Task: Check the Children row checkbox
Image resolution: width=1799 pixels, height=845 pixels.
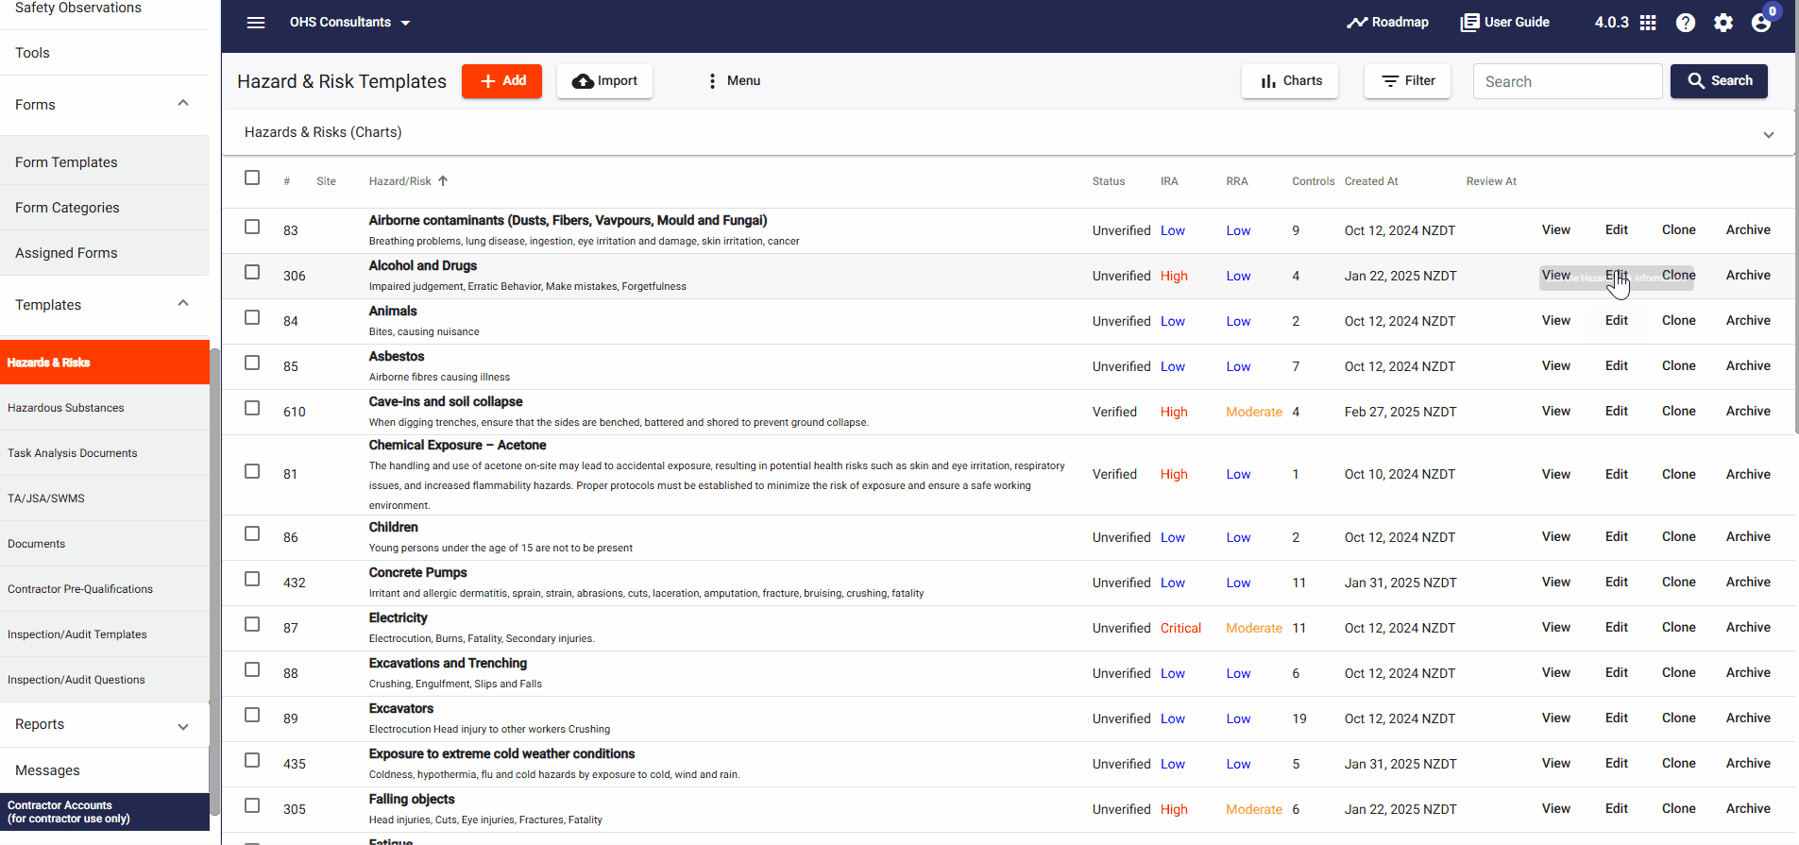Action: click(x=252, y=533)
